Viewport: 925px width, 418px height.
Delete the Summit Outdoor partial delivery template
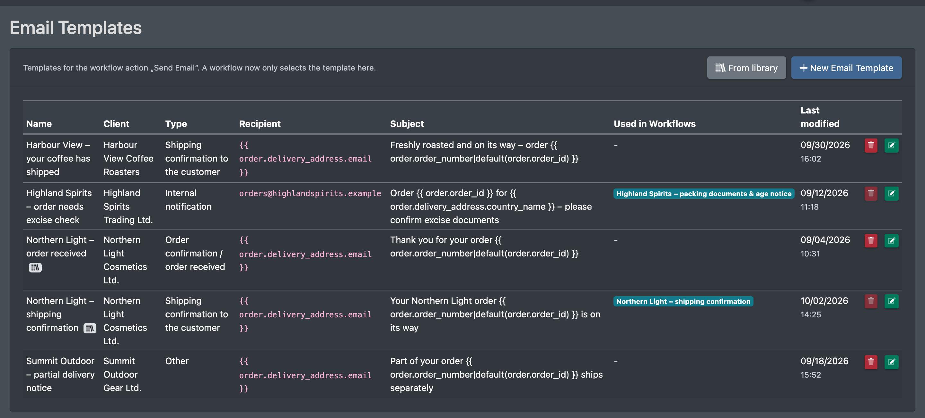(871, 362)
